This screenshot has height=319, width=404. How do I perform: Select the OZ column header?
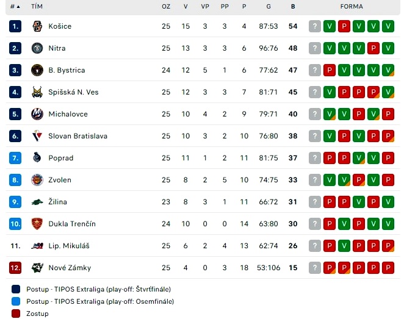tap(166, 7)
